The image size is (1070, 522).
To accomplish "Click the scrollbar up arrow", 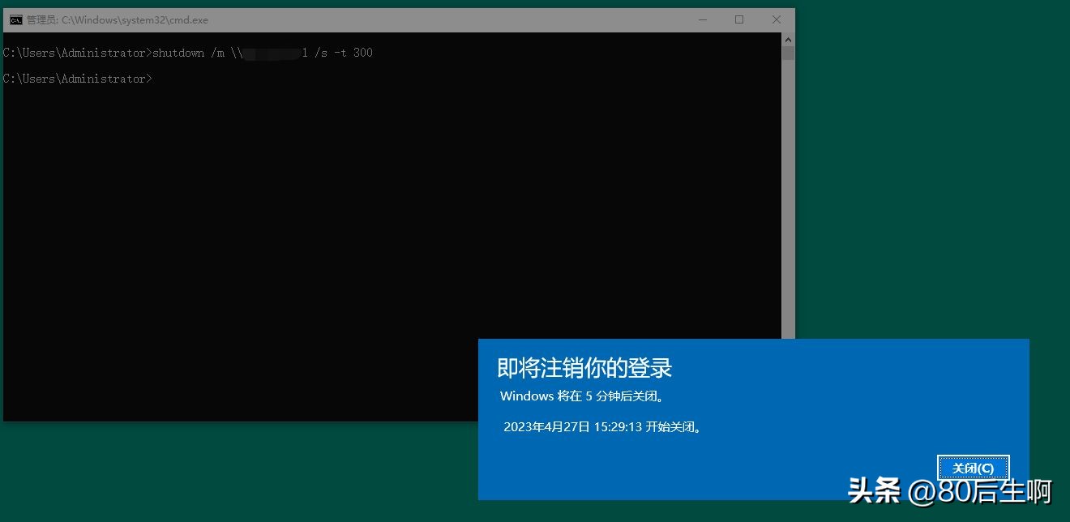I will click(x=787, y=38).
